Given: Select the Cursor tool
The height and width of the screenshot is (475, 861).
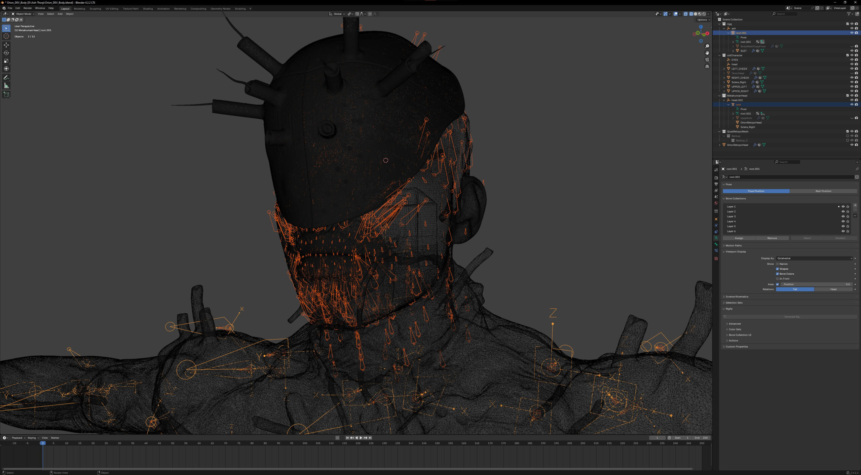Looking at the screenshot, I should pos(6,36).
